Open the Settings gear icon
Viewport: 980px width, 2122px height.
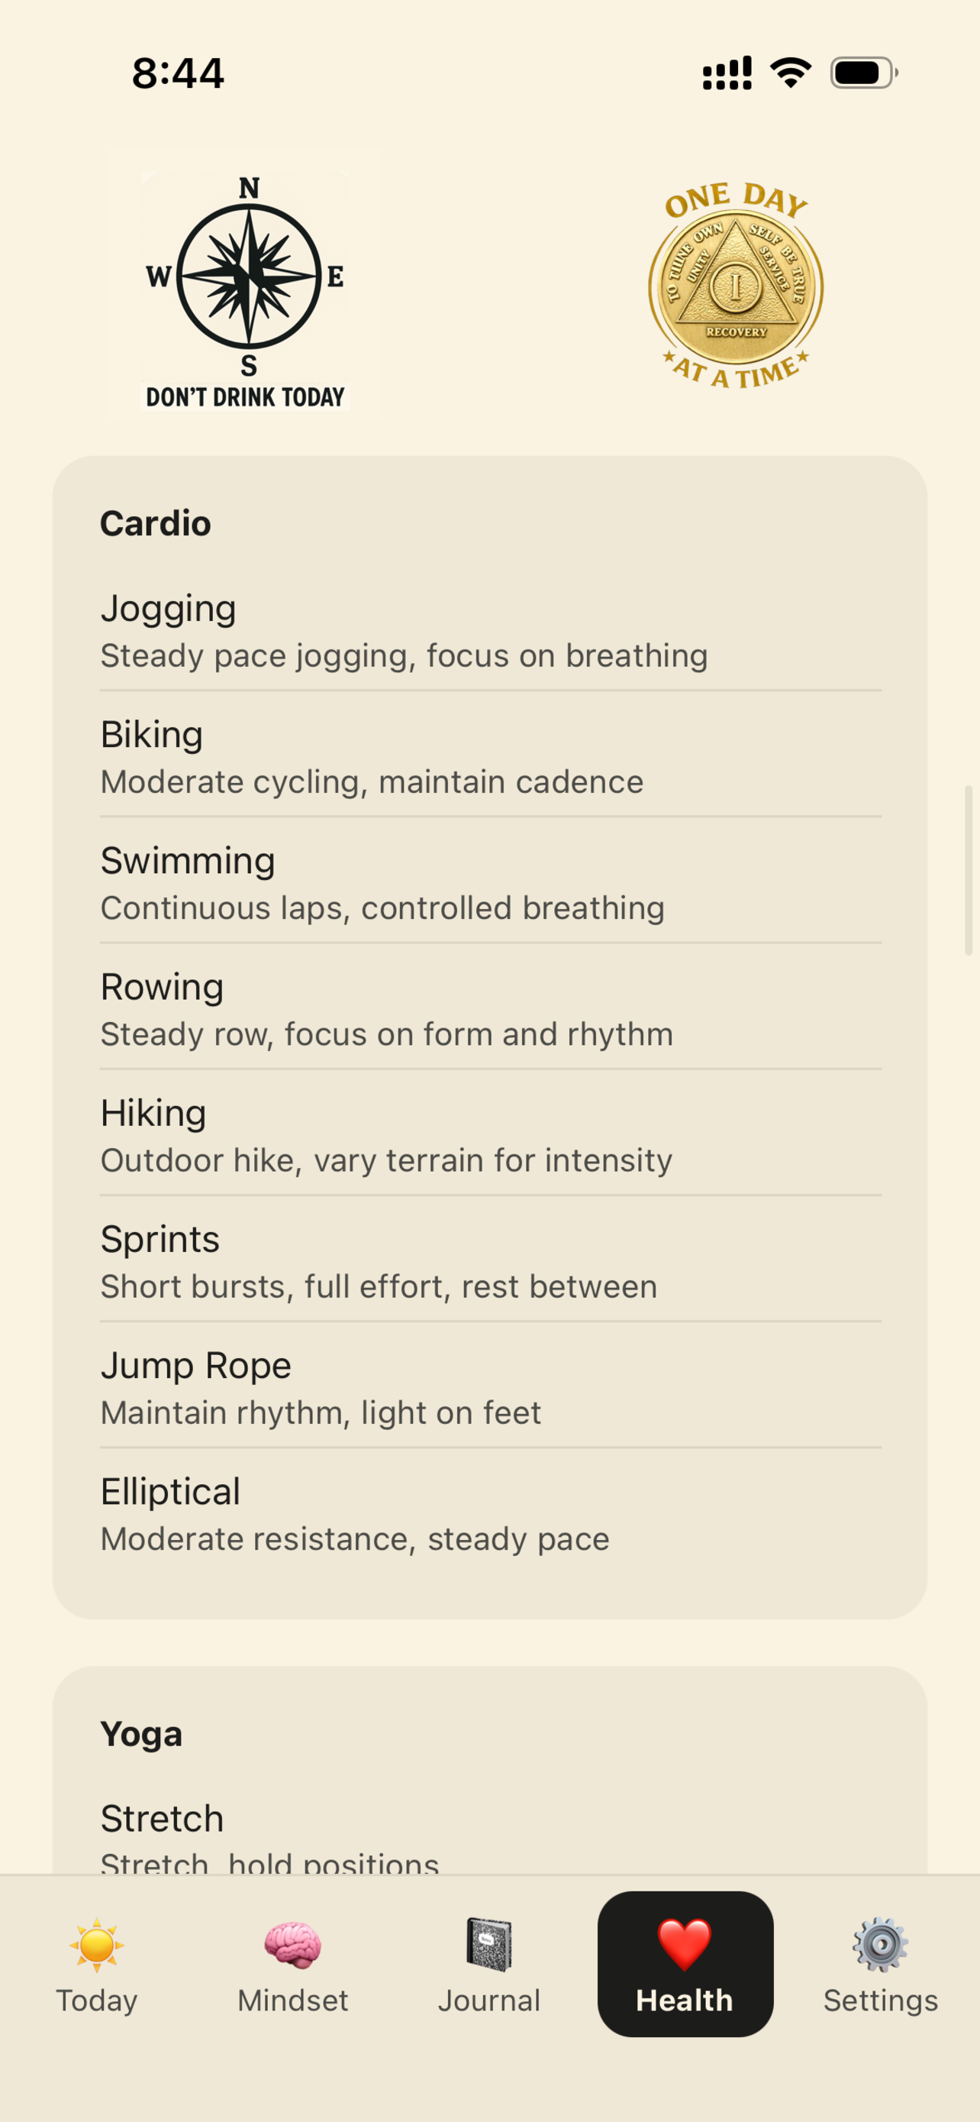click(881, 1945)
